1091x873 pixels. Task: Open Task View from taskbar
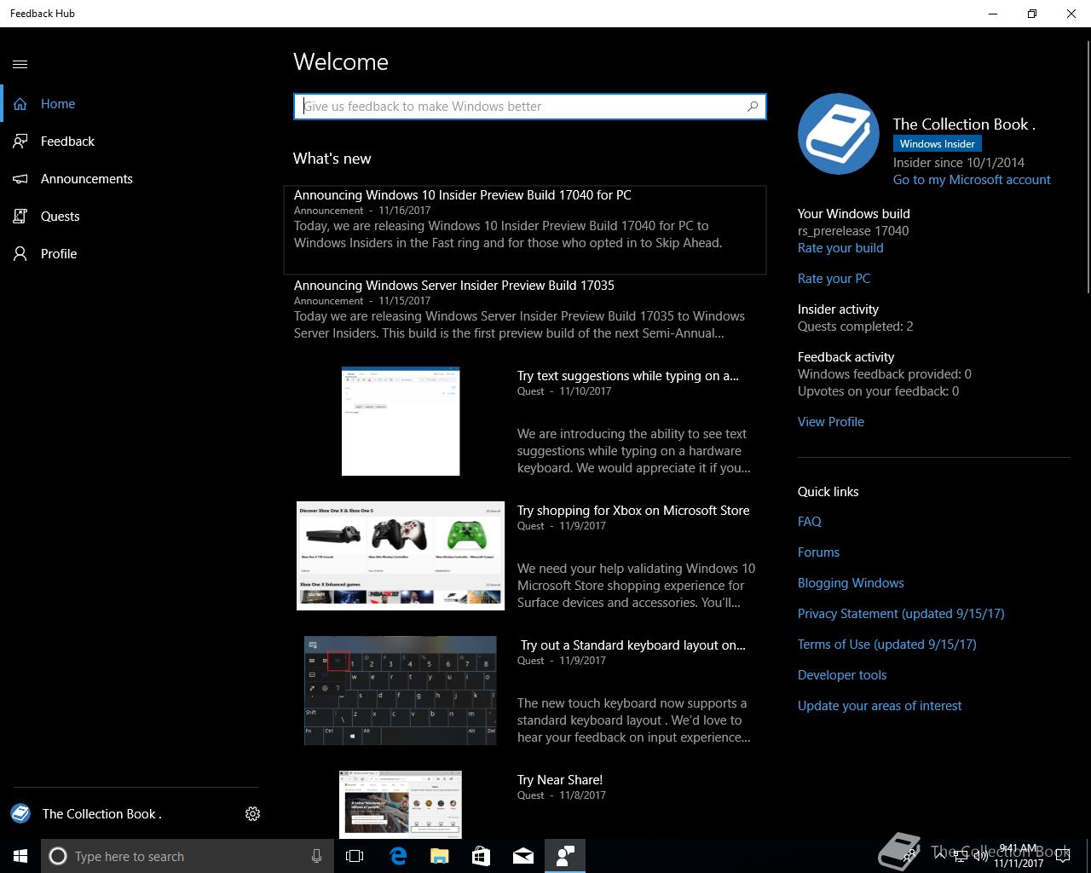[x=355, y=856]
